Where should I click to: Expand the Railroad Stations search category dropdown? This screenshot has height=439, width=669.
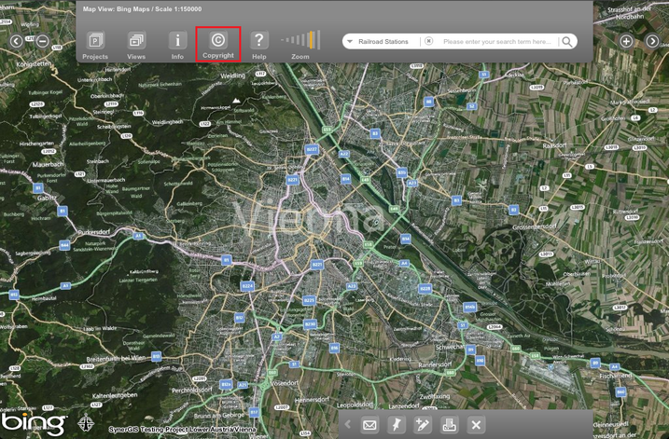350,42
